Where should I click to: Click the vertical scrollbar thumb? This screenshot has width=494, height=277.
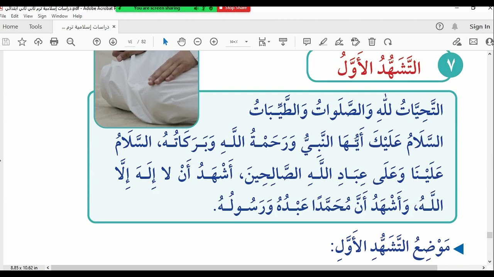tap(490, 235)
